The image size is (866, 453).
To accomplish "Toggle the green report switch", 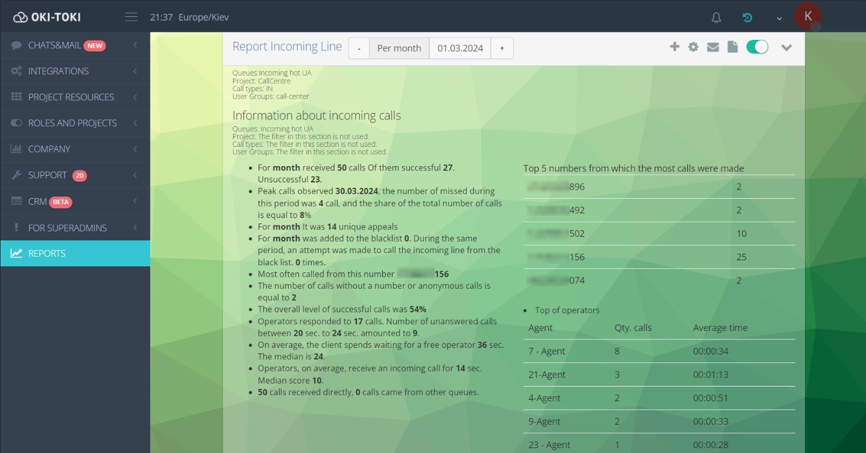I will pos(757,47).
